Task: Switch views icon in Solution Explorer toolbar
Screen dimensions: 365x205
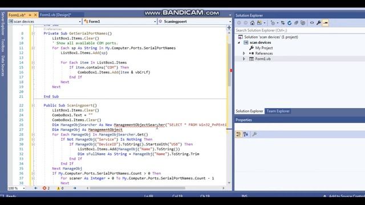Action: tap(259, 23)
